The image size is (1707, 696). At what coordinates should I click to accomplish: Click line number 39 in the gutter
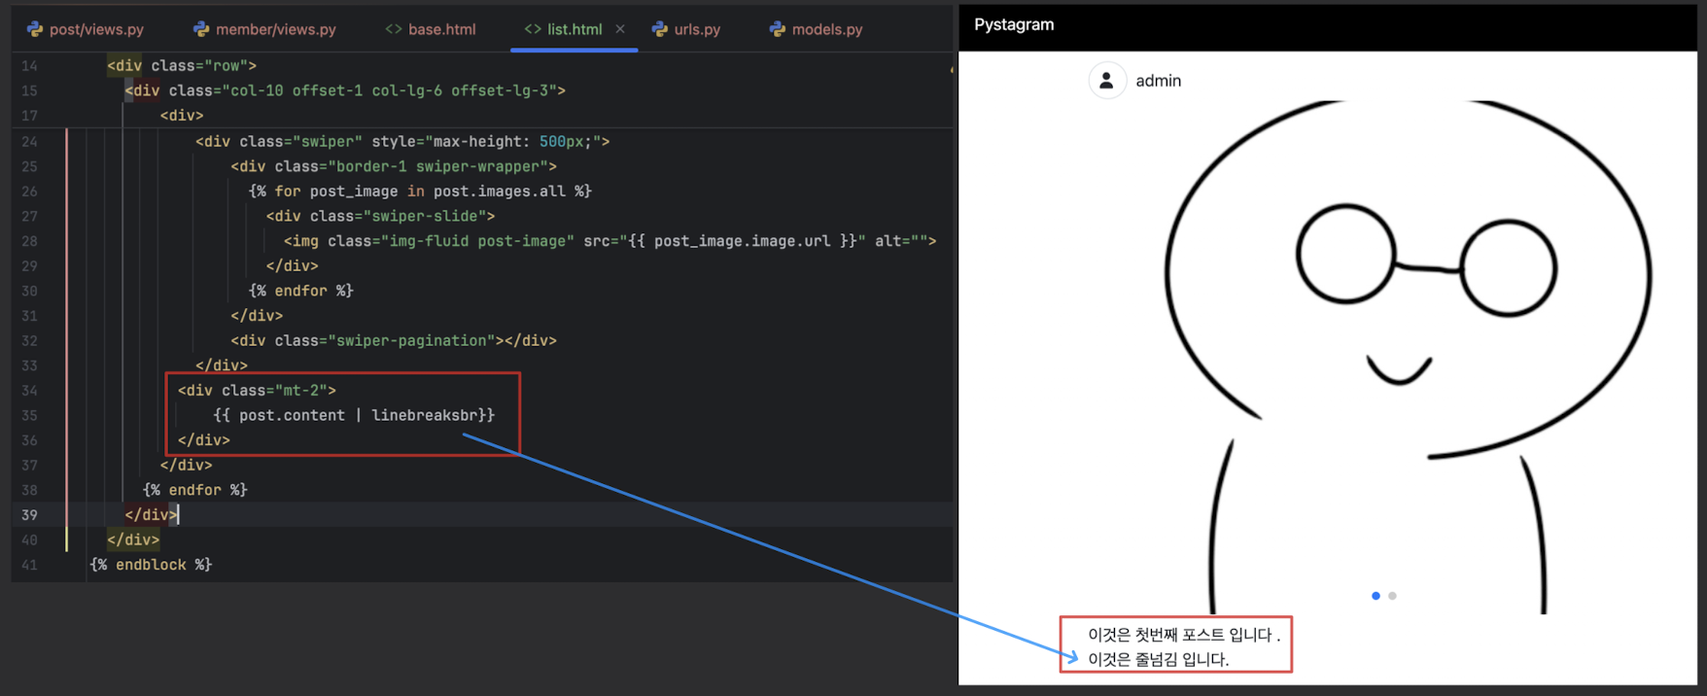click(x=29, y=515)
